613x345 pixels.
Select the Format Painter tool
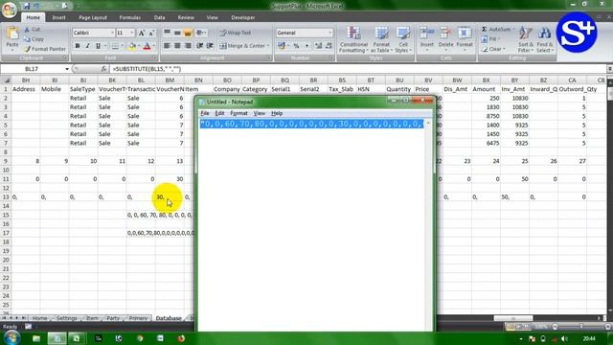click(x=44, y=49)
